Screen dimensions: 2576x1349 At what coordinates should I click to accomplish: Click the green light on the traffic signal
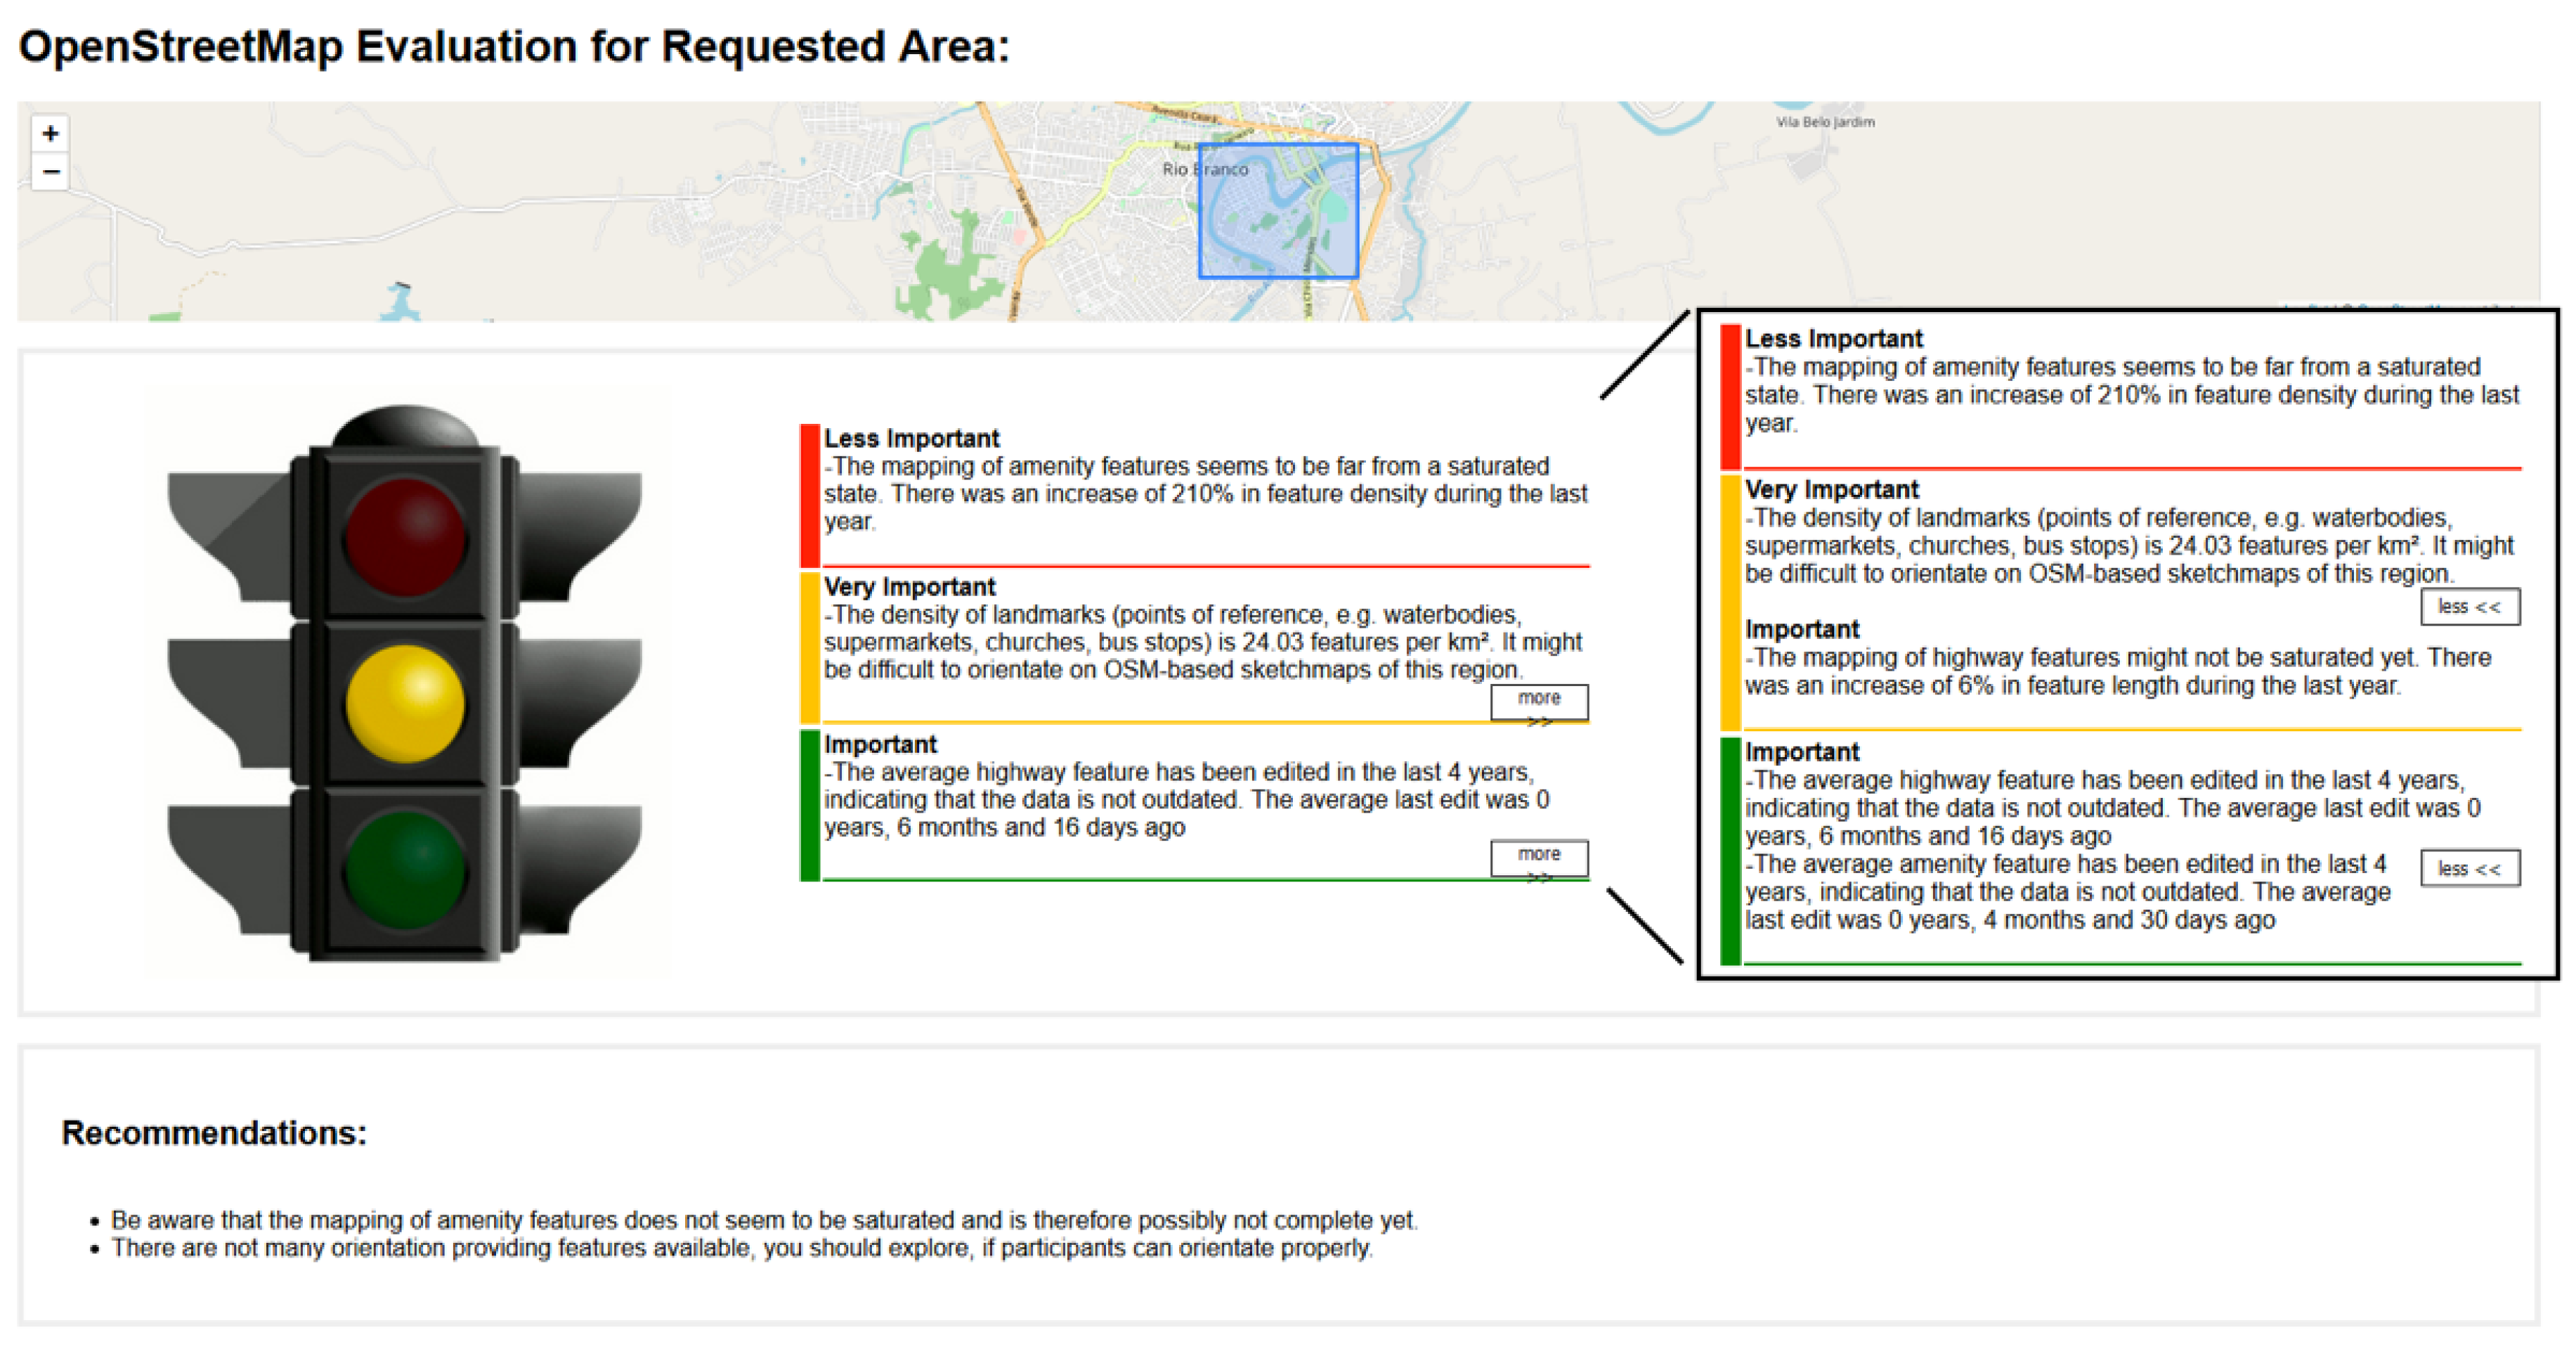coord(405,869)
